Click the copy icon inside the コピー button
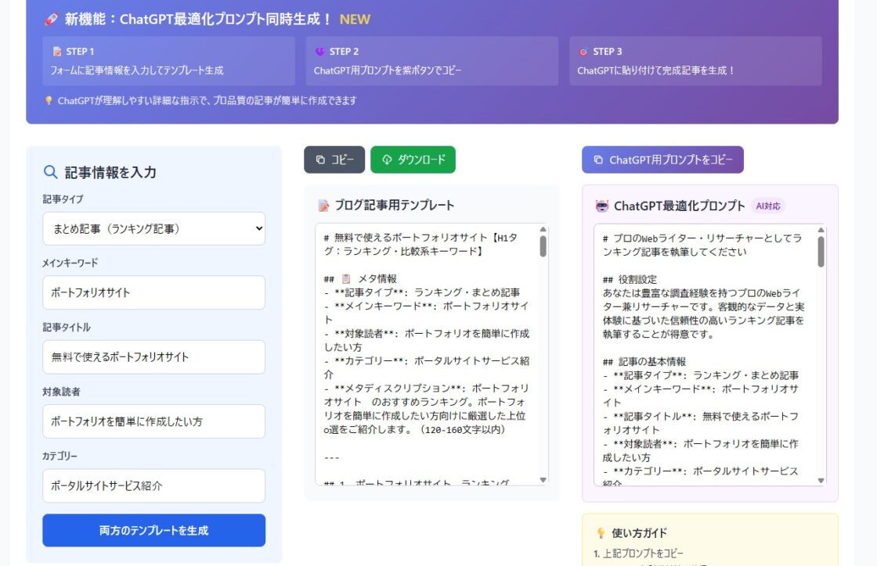877x566 pixels. coord(320,159)
